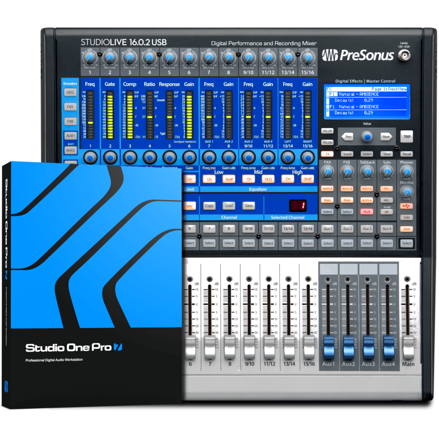
Task: Engage PFL solo mode
Action: (387, 189)
